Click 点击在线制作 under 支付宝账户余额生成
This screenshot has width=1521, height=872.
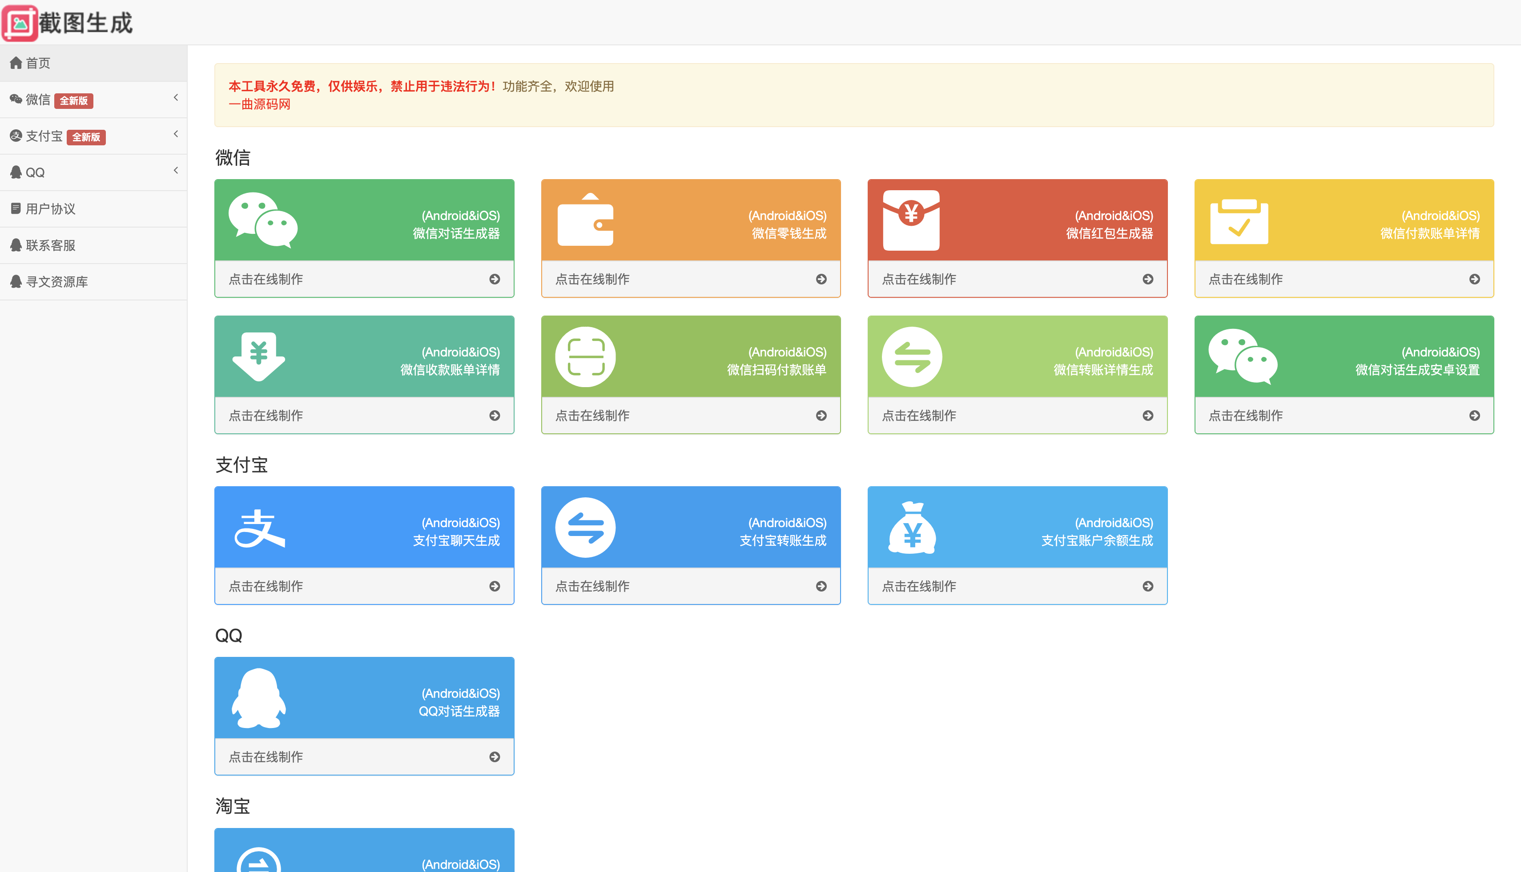click(x=919, y=586)
